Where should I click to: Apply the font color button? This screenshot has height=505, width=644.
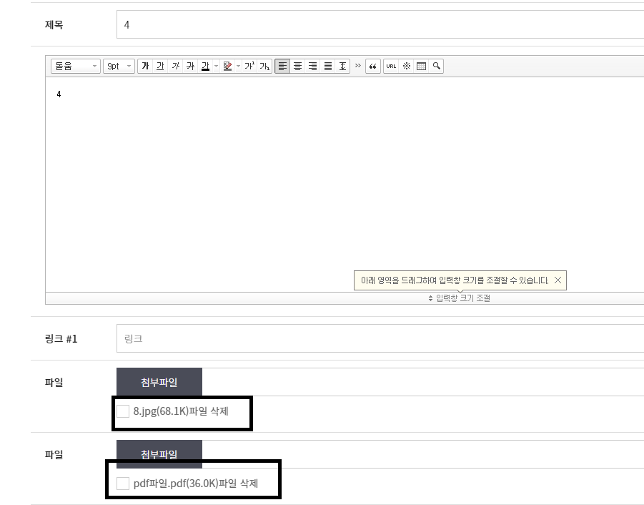[x=205, y=66]
